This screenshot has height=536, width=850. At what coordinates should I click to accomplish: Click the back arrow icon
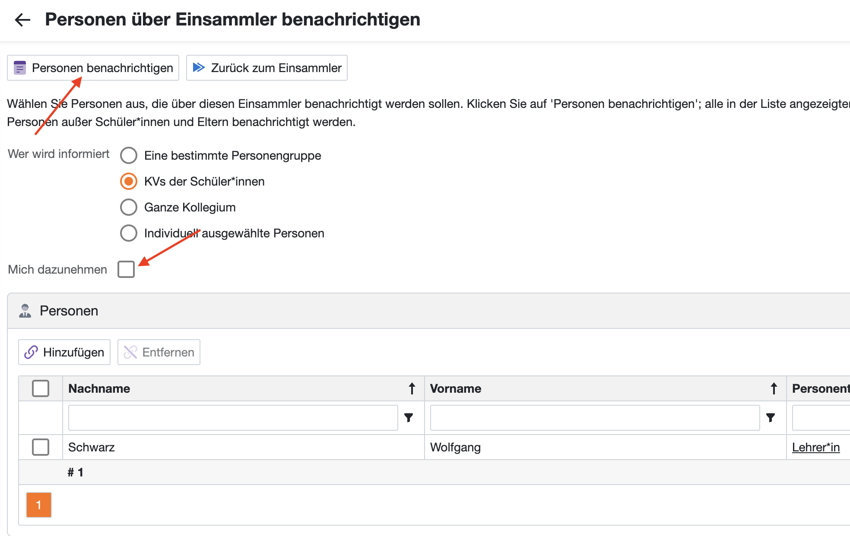pos(22,20)
